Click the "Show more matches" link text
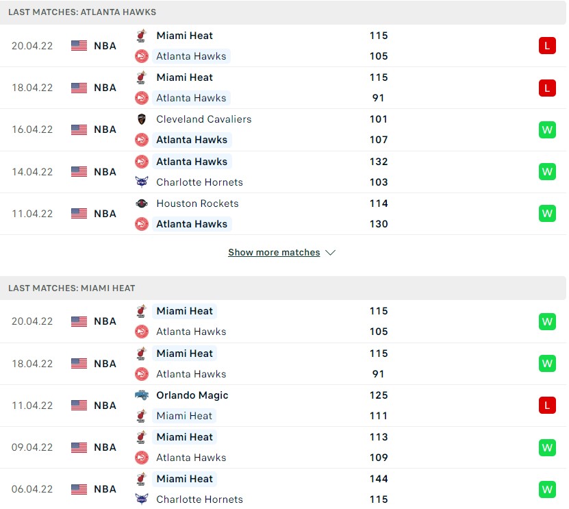This screenshot has width=569, height=509. click(x=274, y=253)
